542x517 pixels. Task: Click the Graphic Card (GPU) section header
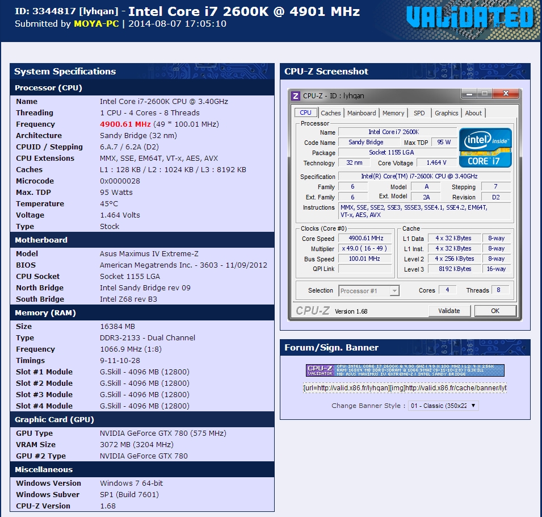[x=142, y=419]
